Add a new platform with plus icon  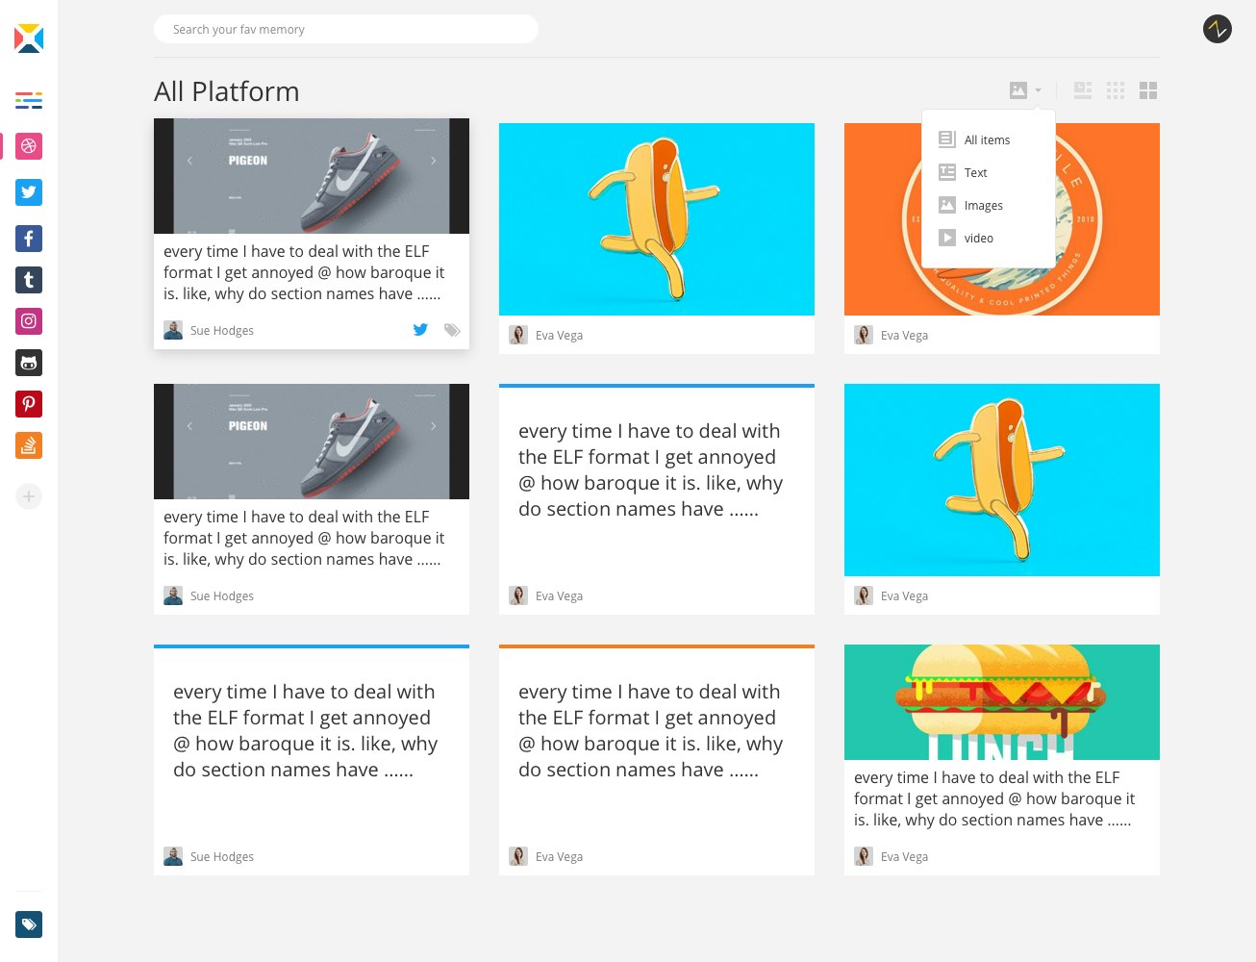29,496
